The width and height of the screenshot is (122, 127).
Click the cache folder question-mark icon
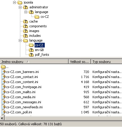[26, 21]
